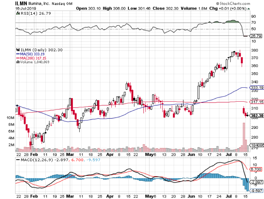Click the tall volume spike bar in July
This screenshot has height=199, width=264.
(x=244, y=137)
